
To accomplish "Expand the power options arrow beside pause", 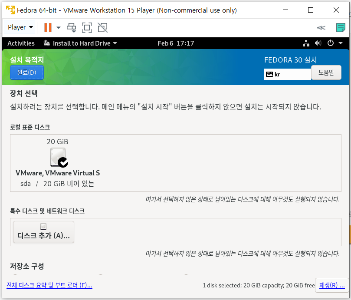I will pos(59,27).
